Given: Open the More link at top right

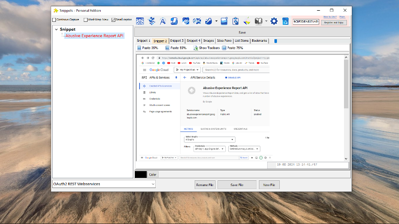Looking at the screenshot, I should coord(342,17).
